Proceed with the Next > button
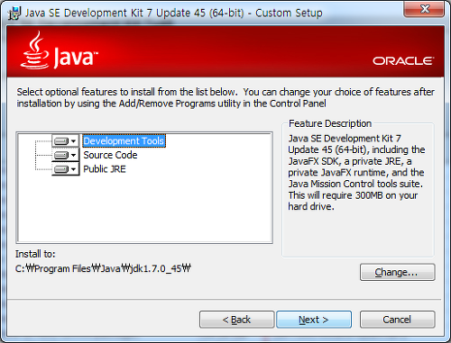Screen dimensions: 451x343 pos(314,320)
